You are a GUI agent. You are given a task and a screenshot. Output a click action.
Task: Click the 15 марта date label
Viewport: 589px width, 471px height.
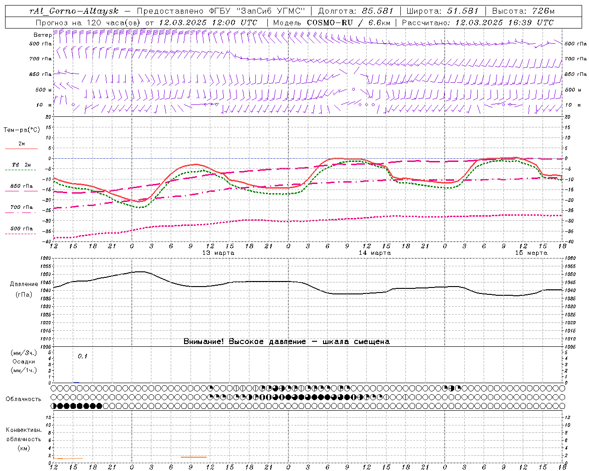531,253
